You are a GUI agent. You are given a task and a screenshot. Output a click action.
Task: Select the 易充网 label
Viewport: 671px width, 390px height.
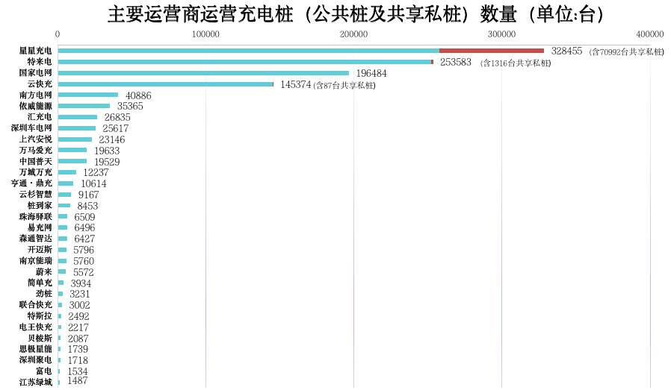point(40,227)
